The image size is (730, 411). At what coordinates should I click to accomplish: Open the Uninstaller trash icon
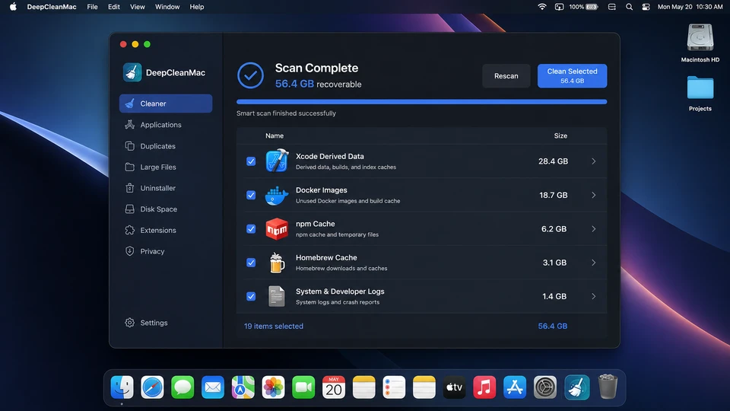coord(130,188)
